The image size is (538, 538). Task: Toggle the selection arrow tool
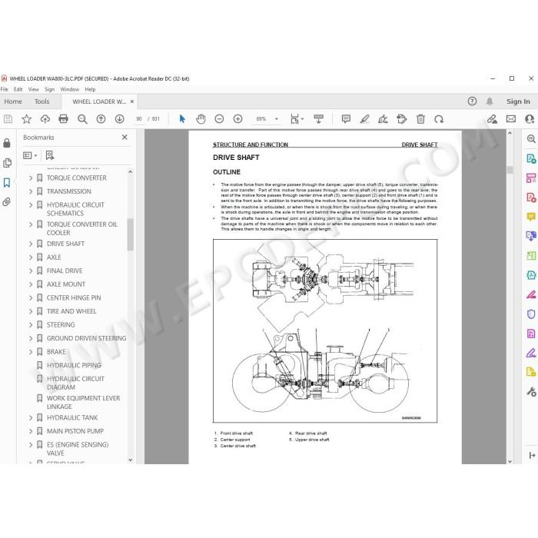click(182, 119)
